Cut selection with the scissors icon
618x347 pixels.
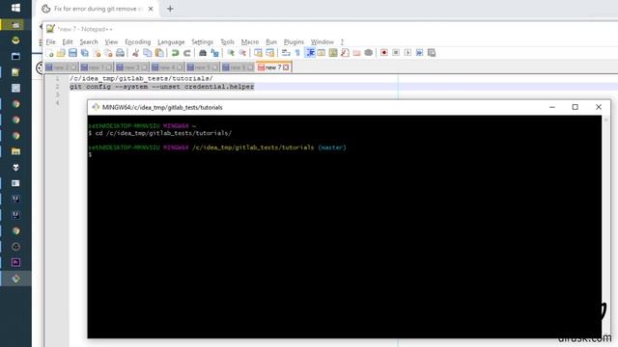135,53
